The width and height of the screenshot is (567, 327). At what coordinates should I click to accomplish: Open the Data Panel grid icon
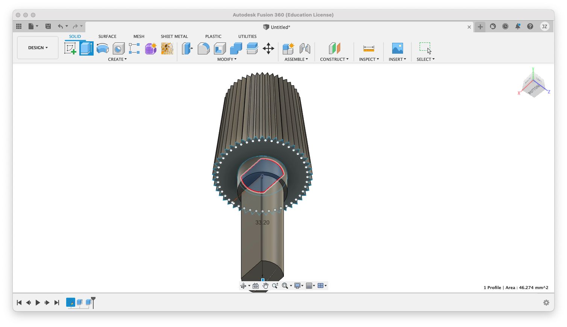pyautogui.click(x=19, y=26)
